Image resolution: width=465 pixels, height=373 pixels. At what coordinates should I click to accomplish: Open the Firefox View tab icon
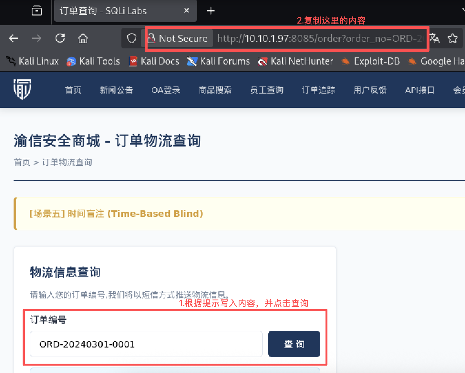click(37, 11)
